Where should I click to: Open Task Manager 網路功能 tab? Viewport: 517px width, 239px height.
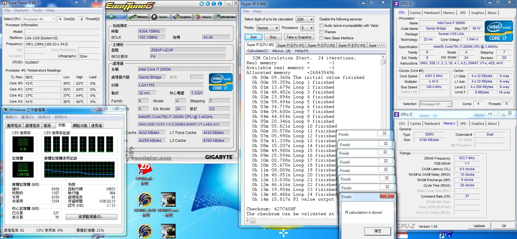point(80,125)
